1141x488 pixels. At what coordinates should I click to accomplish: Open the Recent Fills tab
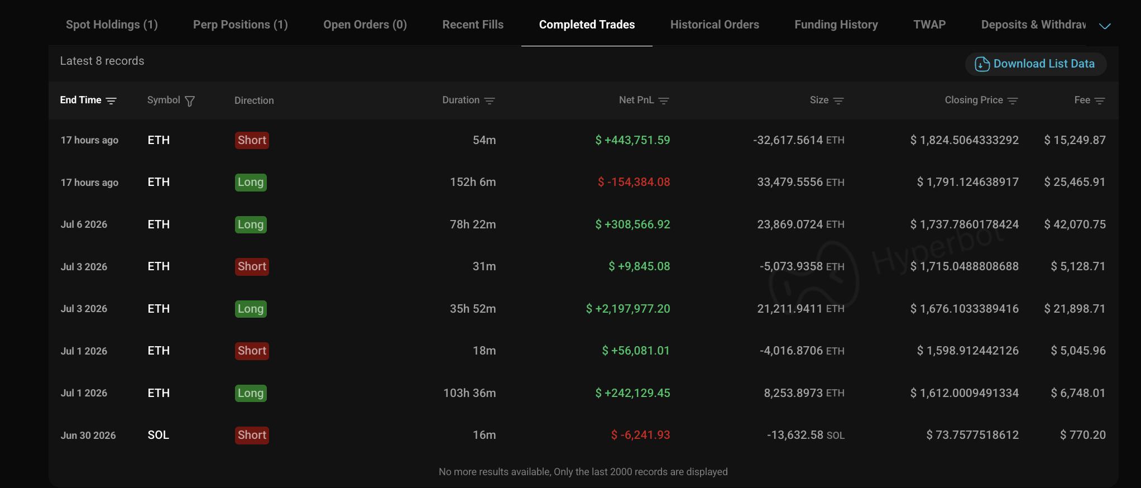[x=473, y=25]
